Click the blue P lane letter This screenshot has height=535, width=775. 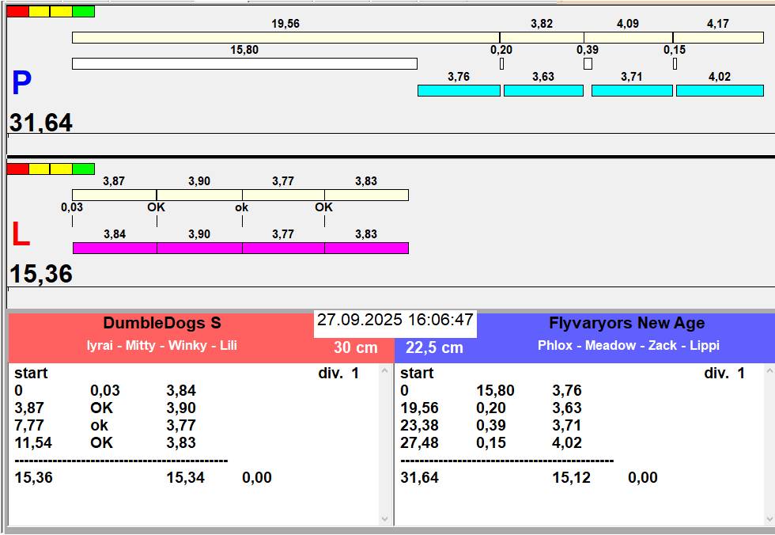(21, 83)
